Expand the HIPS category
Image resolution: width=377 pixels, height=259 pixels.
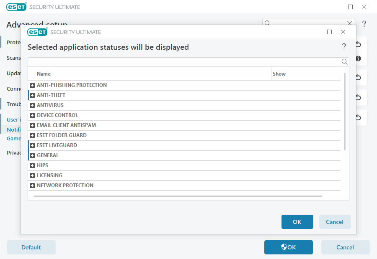32,165
